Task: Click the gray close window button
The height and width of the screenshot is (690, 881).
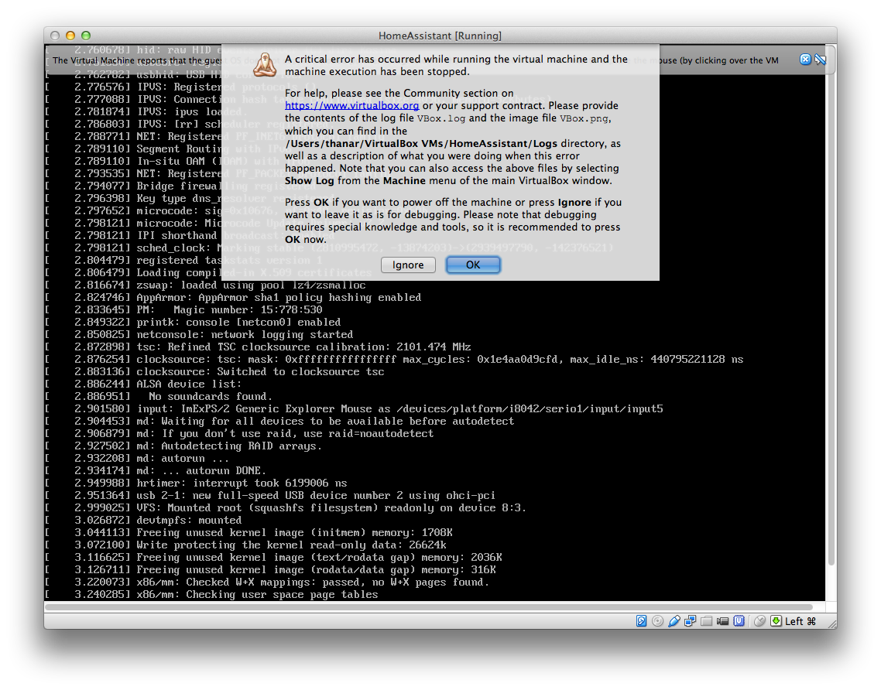Action: pos(54,36)
